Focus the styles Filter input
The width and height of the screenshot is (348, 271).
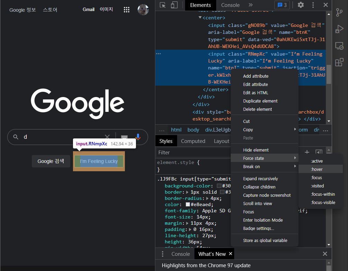click(193, 153)
